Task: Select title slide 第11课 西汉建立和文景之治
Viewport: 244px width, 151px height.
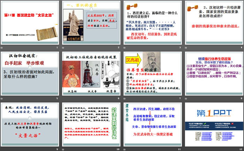Action: 30,23
